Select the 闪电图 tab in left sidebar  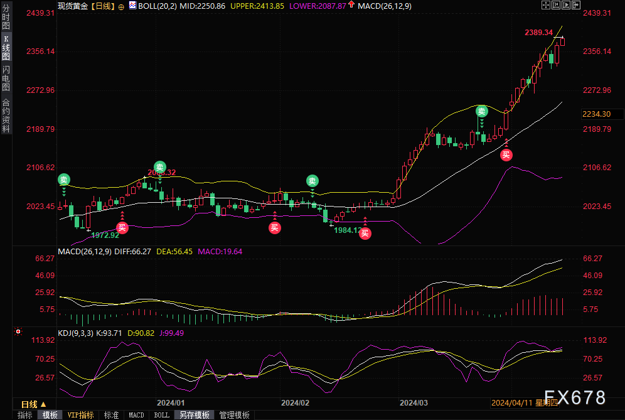click(x=6, y=78)
